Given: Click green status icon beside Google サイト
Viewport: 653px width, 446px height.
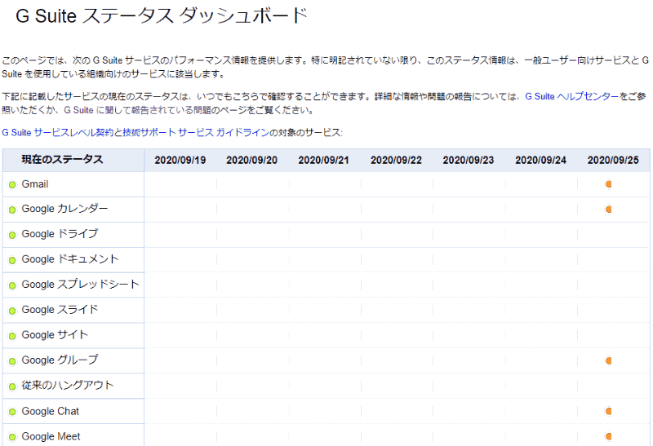Looking at the screenshot, I should click(12, 336).
